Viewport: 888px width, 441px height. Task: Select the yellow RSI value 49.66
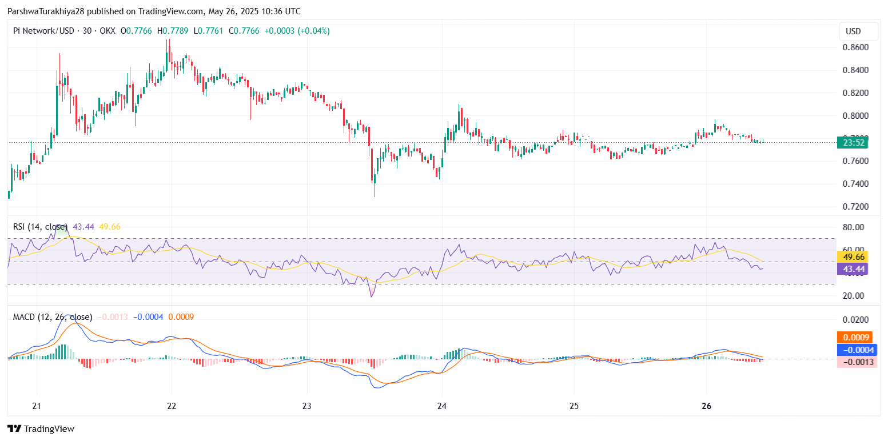110,226
